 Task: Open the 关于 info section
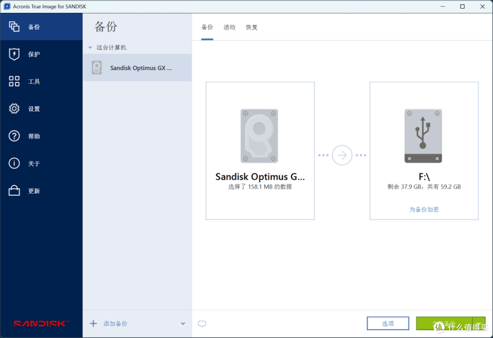click(41, 163)
